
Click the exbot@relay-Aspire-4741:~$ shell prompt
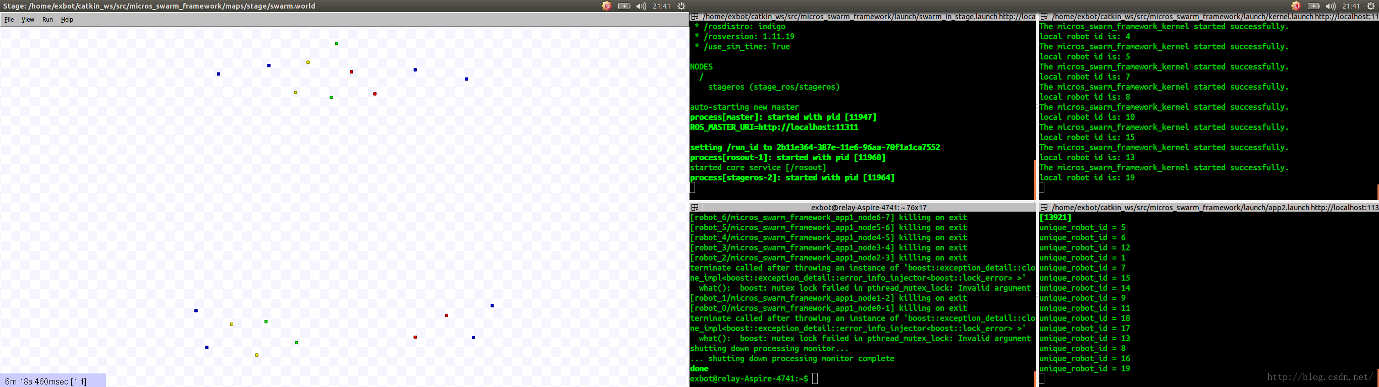coord(750,379)
